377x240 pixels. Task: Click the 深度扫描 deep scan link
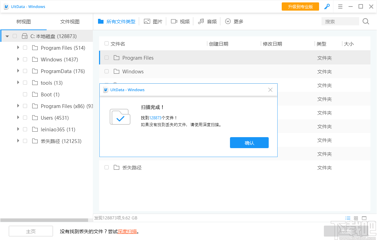[x=127, y=231]
